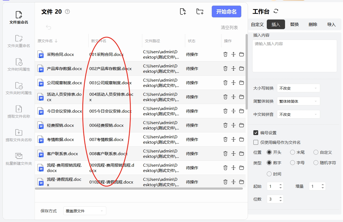Choose the 时间 type radio button

(269, 174)
